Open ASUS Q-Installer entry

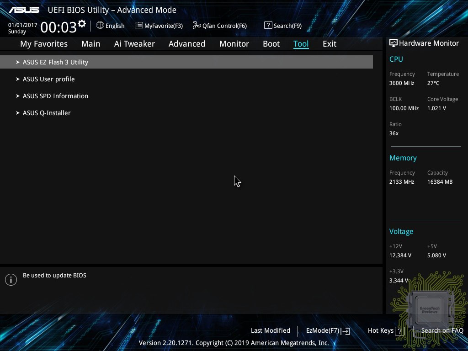tap(47, 113)
